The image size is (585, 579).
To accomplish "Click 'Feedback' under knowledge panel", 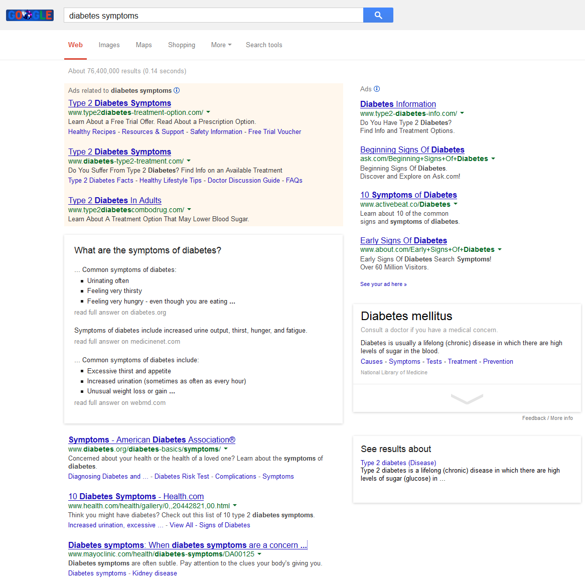I will (534, 418).
